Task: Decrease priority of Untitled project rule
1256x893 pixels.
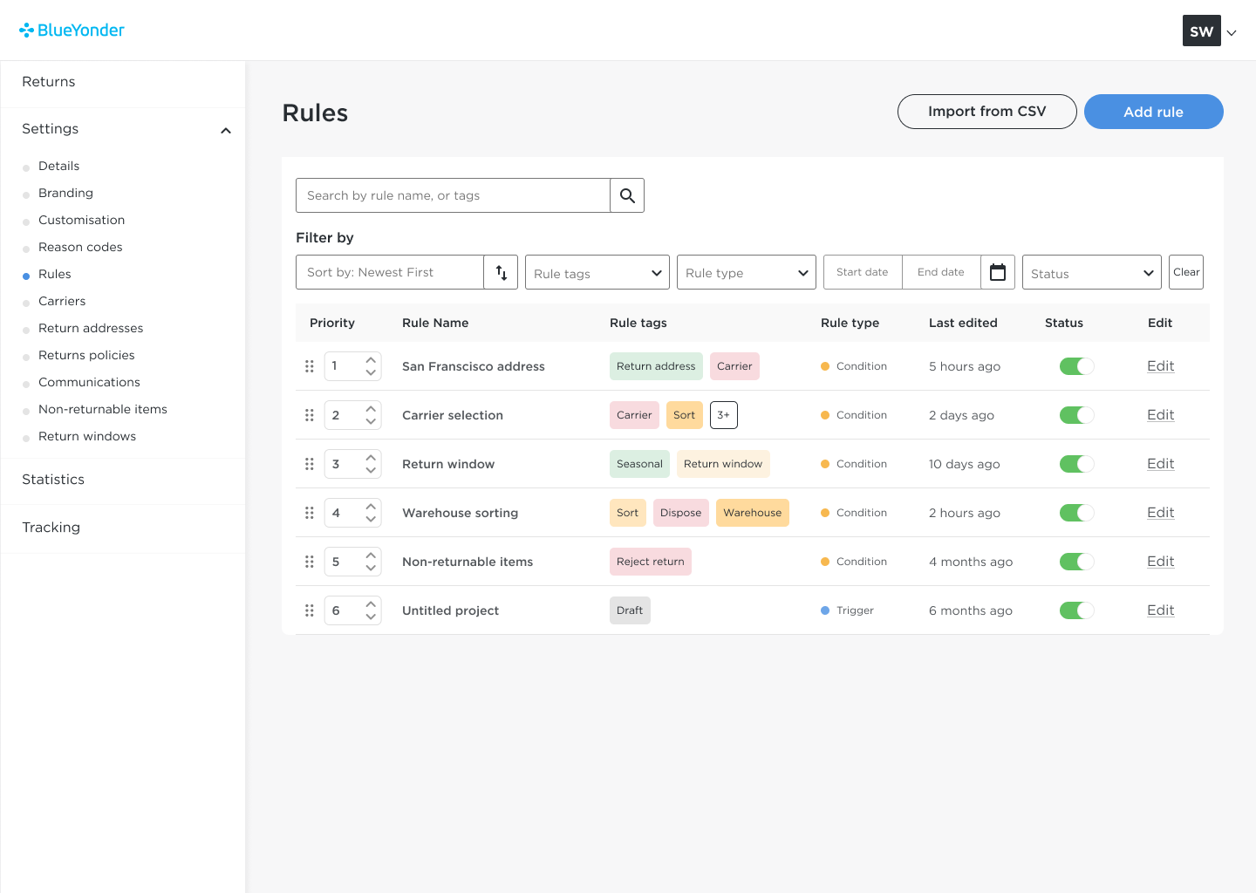Action: click(x=371, y=617)
